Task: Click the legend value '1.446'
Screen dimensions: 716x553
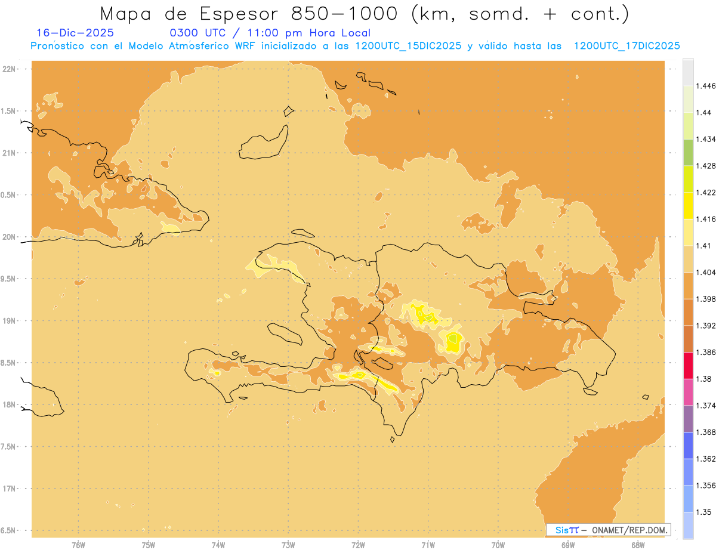Action: click(706, 86)
